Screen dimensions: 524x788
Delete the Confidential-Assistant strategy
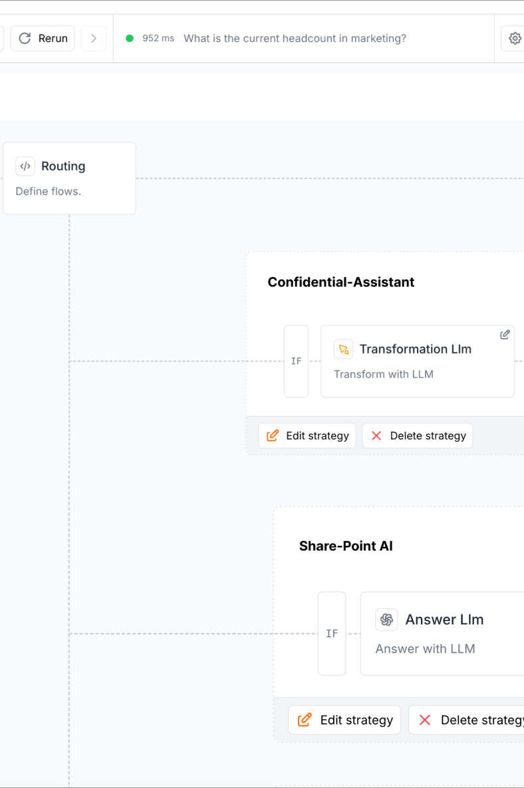[418, 436]
